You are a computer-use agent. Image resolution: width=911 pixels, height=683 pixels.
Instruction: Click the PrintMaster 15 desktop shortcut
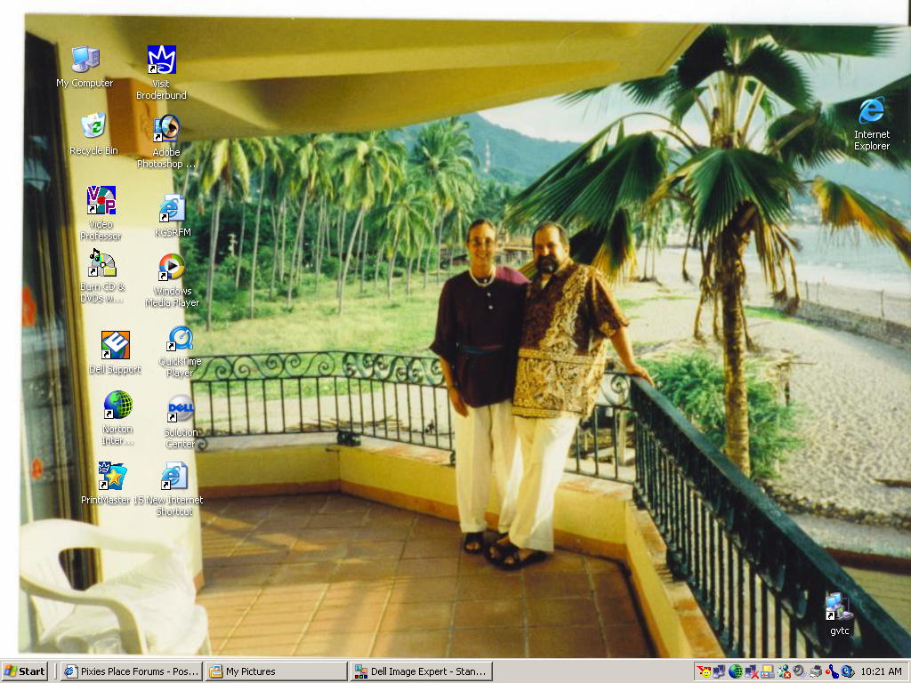[113, 477]
